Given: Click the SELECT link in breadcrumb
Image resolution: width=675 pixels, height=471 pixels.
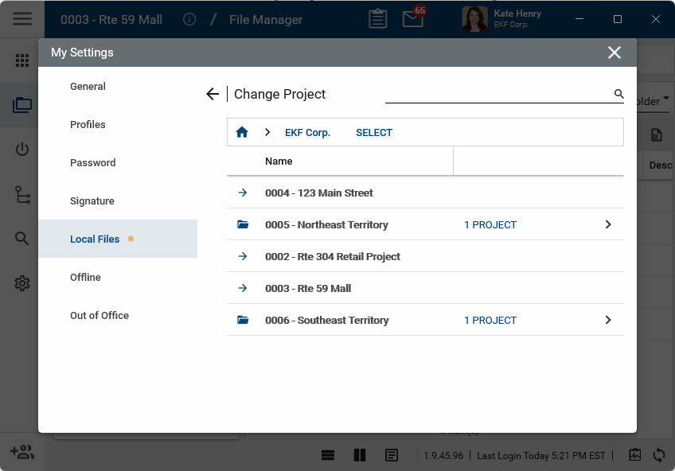Looking at the screenshot, I should 374,133.
